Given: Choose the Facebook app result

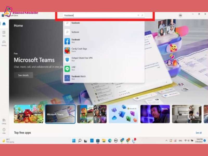Looking at the screenshot, I should (x=104, y=41).
